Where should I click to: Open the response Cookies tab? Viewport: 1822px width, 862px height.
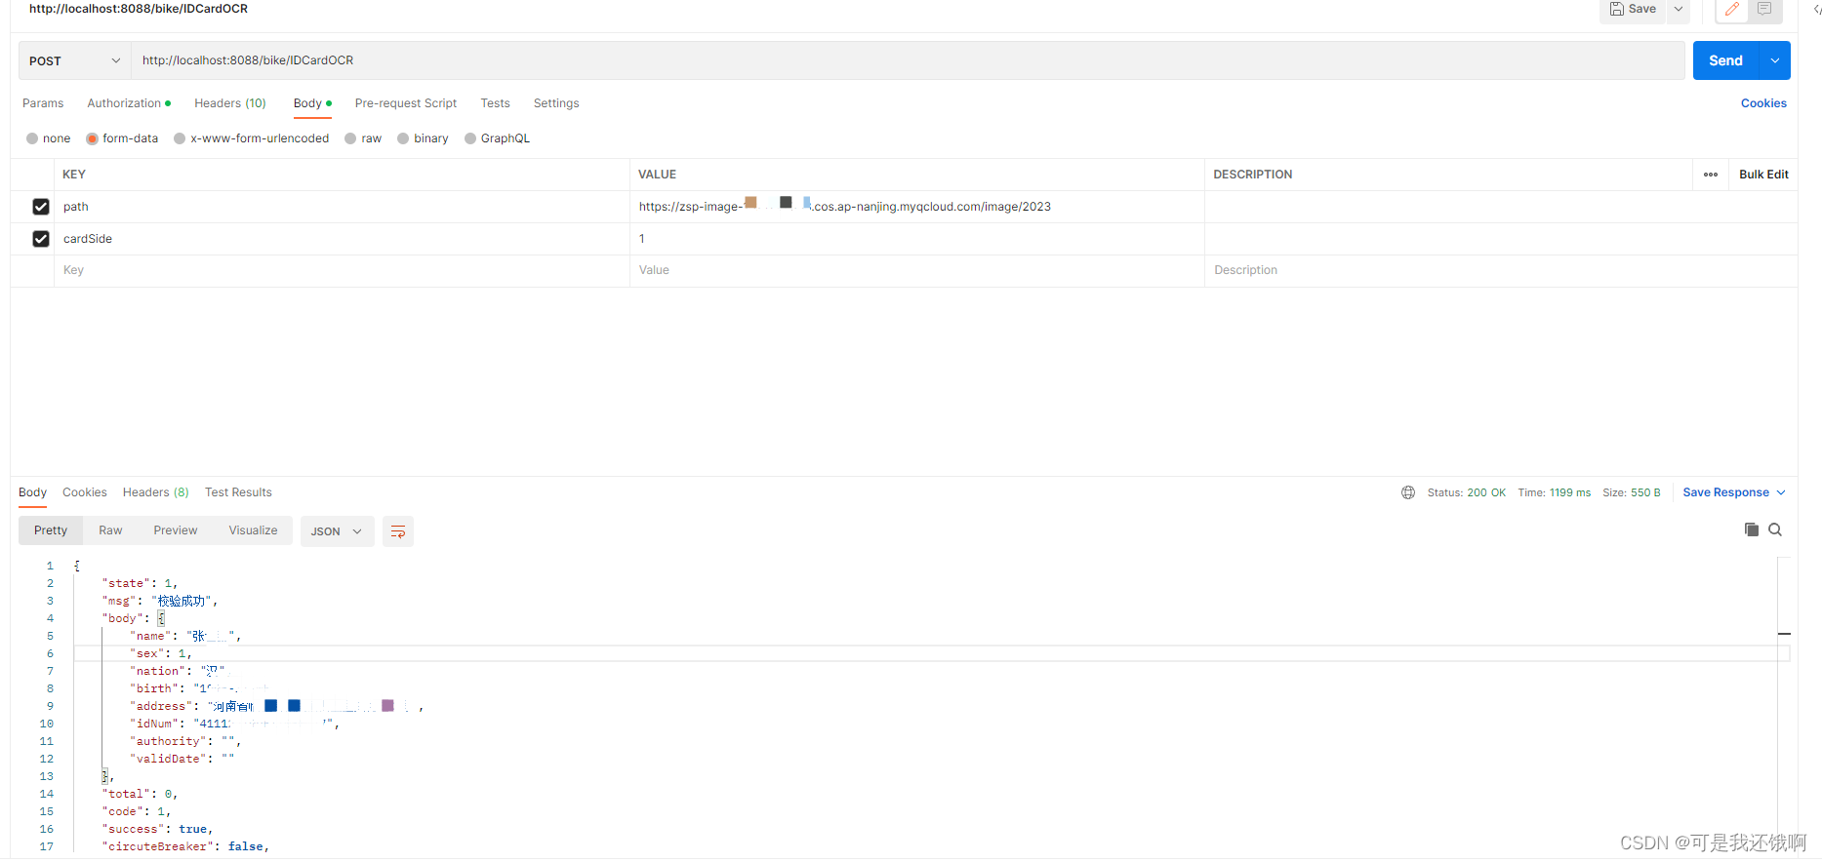click(x=85, y=492)
